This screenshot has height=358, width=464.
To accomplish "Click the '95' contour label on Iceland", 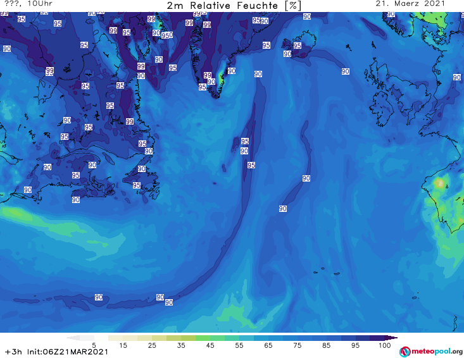I will coord(298,46).
